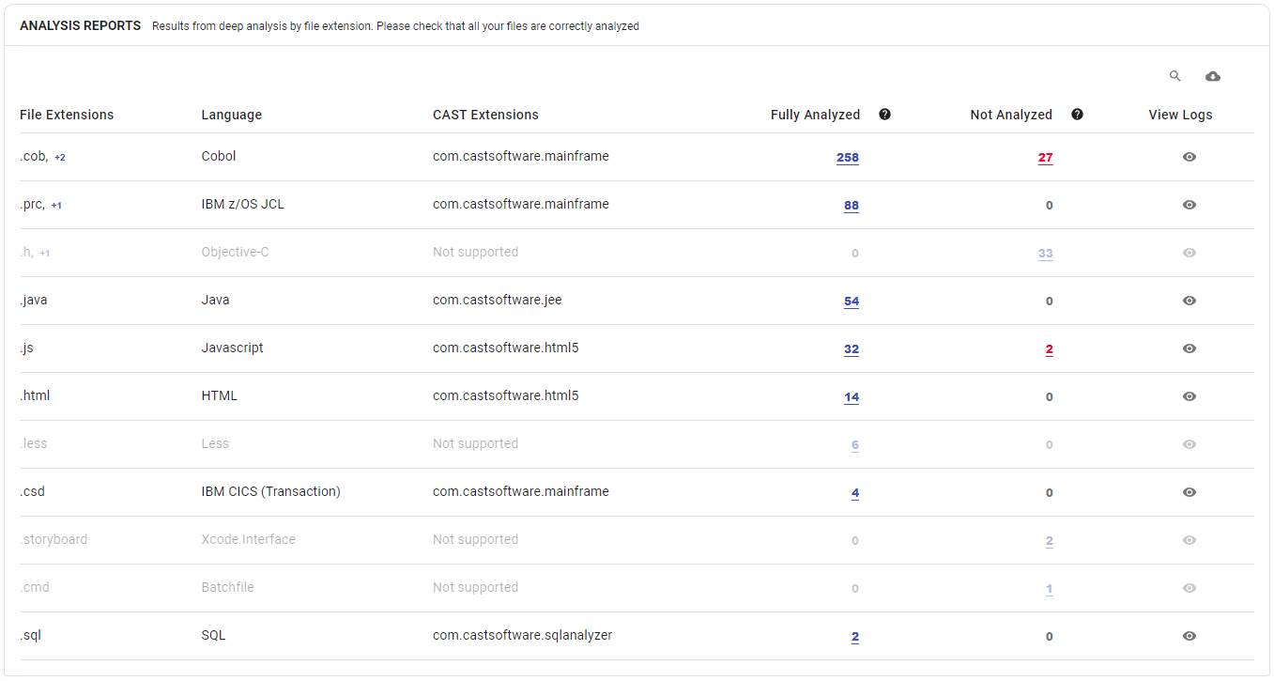Select the File Extensions column header
1274x681 pixels.
[x=67, y=115]
